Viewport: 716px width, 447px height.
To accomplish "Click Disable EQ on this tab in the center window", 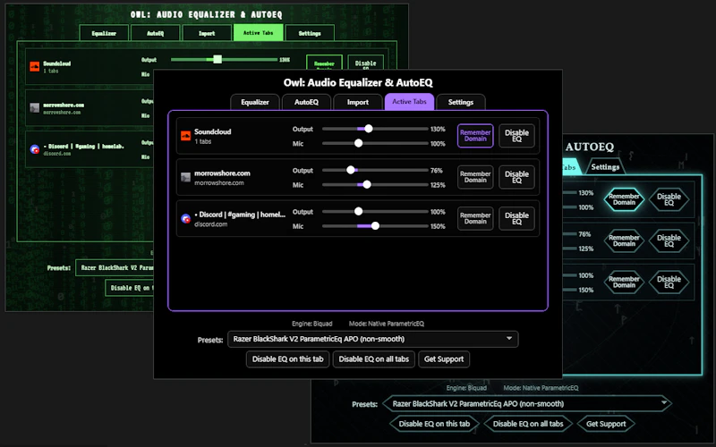I will point(287,359).
